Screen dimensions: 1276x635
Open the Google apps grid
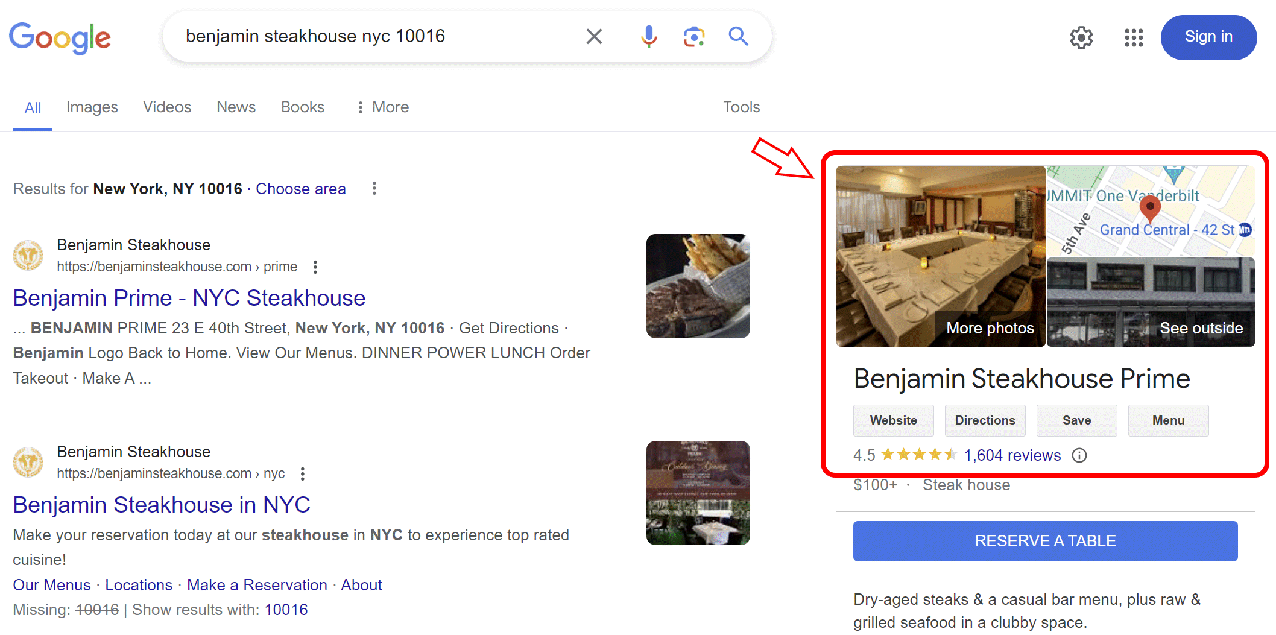point(1134,37)
